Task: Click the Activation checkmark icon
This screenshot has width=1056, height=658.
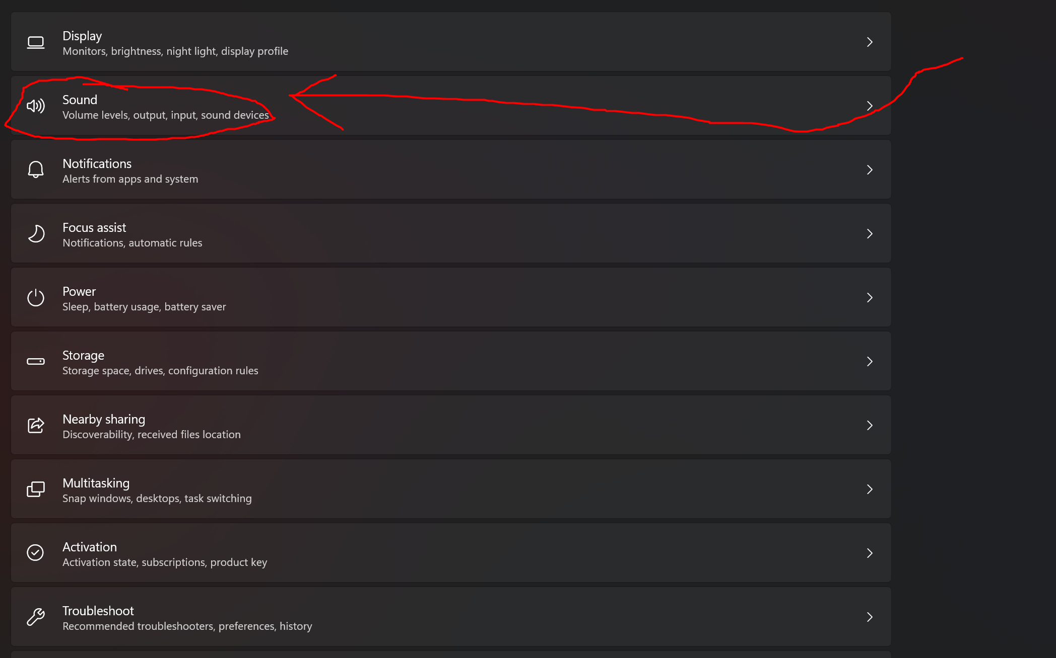Action: [36, 553]
